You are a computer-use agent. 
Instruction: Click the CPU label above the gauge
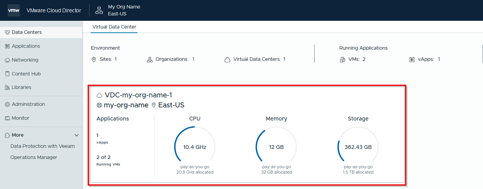click(195, 119)
